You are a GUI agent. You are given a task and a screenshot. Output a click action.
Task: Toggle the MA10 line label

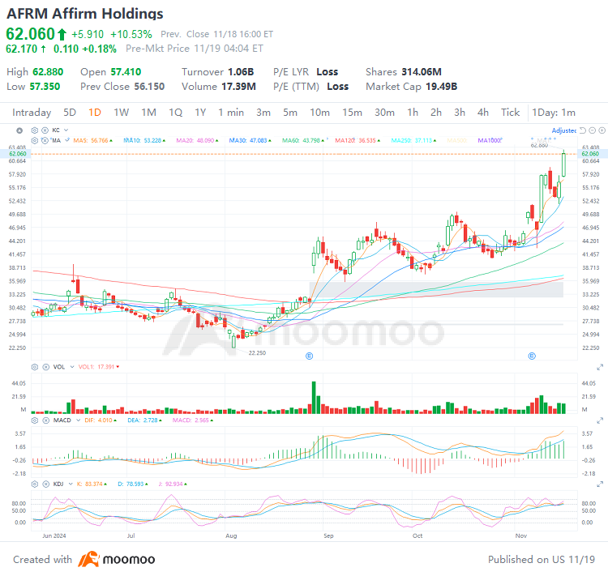click(x=144, y=140)
